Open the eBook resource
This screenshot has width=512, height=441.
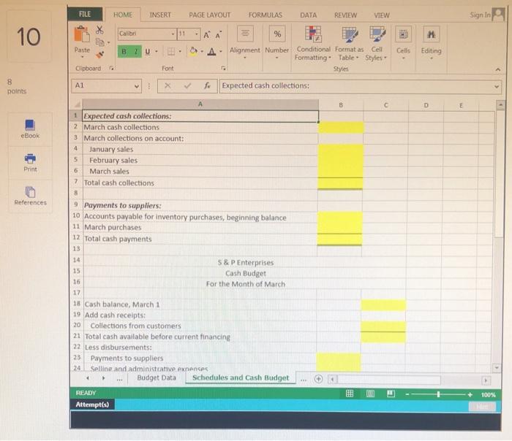pos(30,129)
